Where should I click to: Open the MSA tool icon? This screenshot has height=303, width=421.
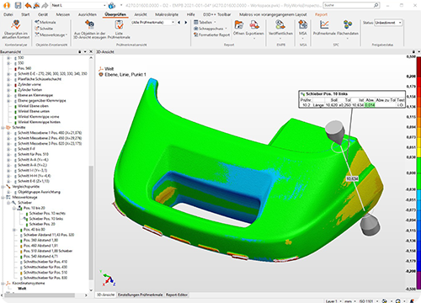303,25
